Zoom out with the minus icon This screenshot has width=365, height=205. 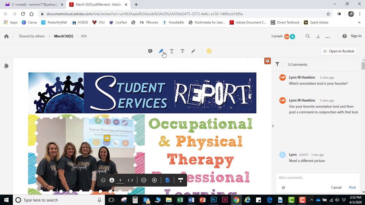[x=144, y=180]
